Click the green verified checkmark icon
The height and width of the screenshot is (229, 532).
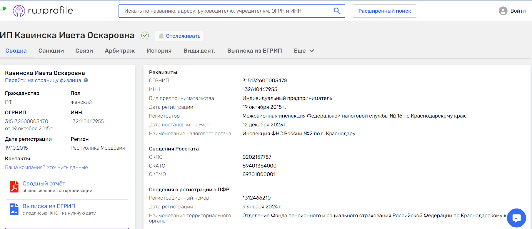(145, 36)
